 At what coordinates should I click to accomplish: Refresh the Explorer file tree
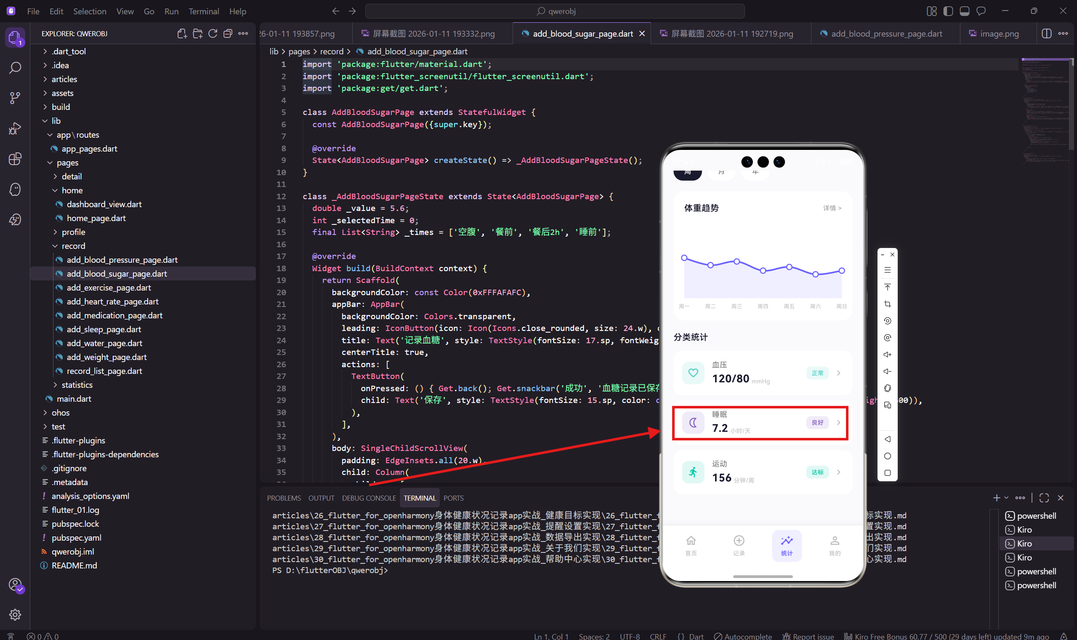point(213,34)
